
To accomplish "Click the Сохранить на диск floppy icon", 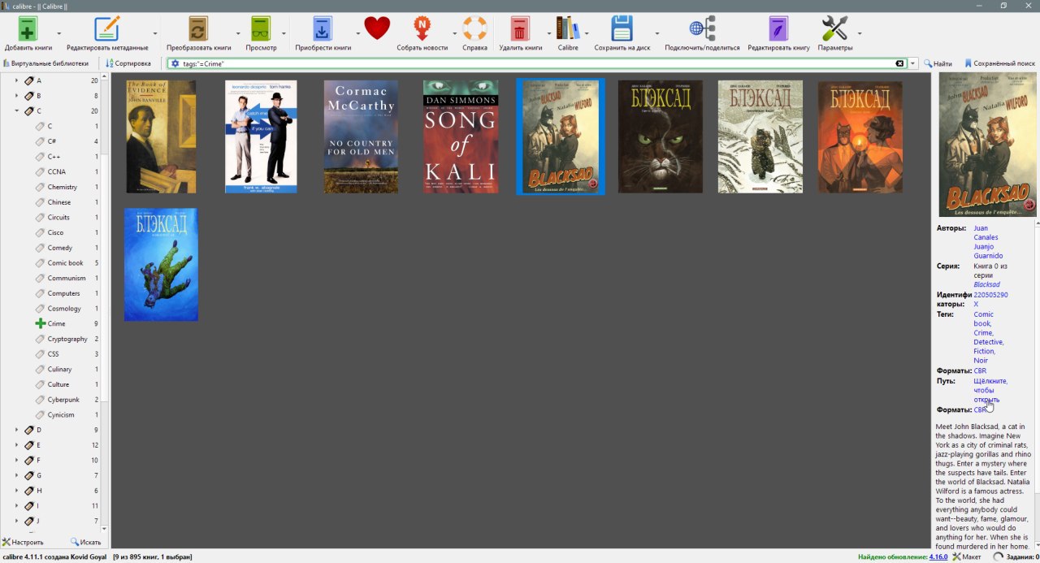I will (622, 28).
